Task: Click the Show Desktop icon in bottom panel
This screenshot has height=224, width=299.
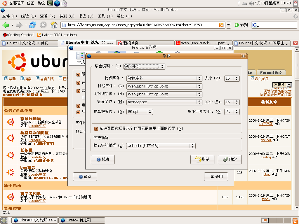Action: point(4,220)
